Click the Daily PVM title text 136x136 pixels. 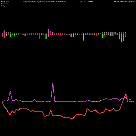coord(5,2)
